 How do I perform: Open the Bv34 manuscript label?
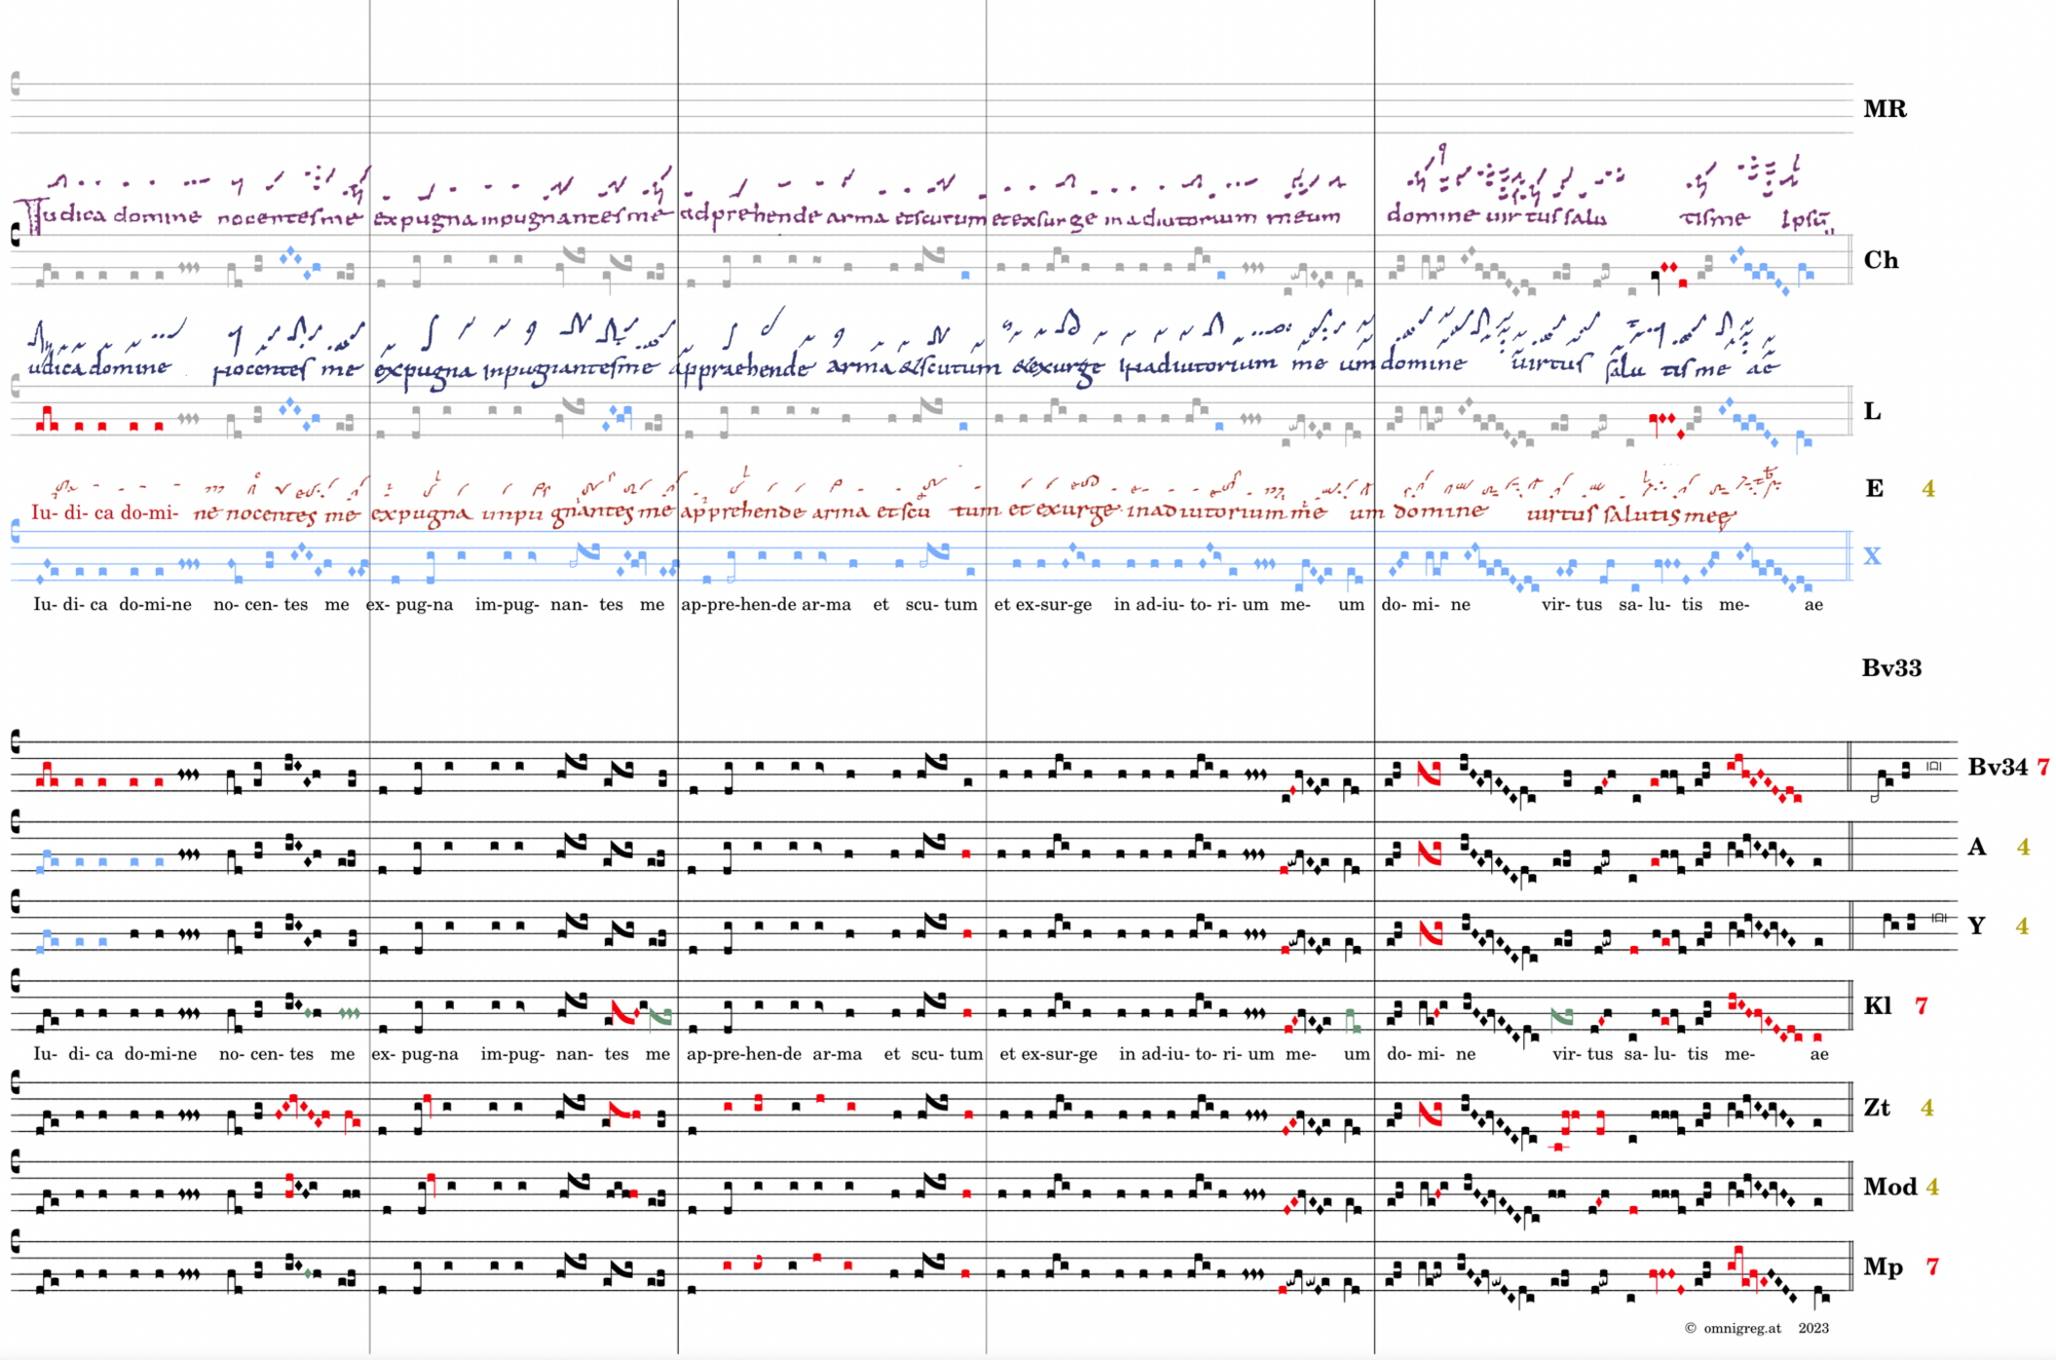1997,768
